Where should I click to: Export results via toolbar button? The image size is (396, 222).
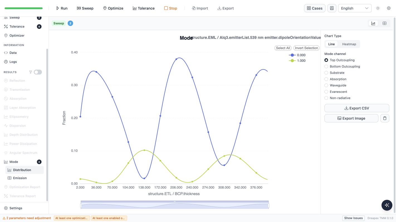pos(226,8)
